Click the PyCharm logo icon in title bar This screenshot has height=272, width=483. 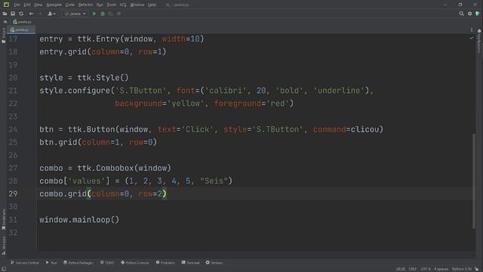[x=6, y=5]
